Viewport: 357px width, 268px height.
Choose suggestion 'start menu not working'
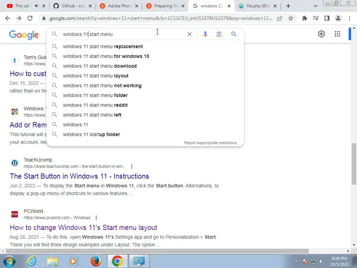(145, 86)
